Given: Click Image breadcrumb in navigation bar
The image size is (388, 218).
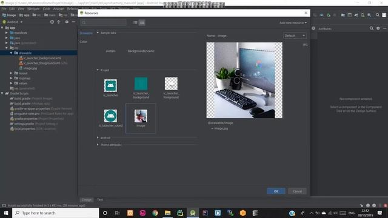Looking at the screenshot, I should (9, 15).
